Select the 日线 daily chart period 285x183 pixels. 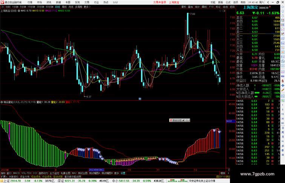pos(57,7)
